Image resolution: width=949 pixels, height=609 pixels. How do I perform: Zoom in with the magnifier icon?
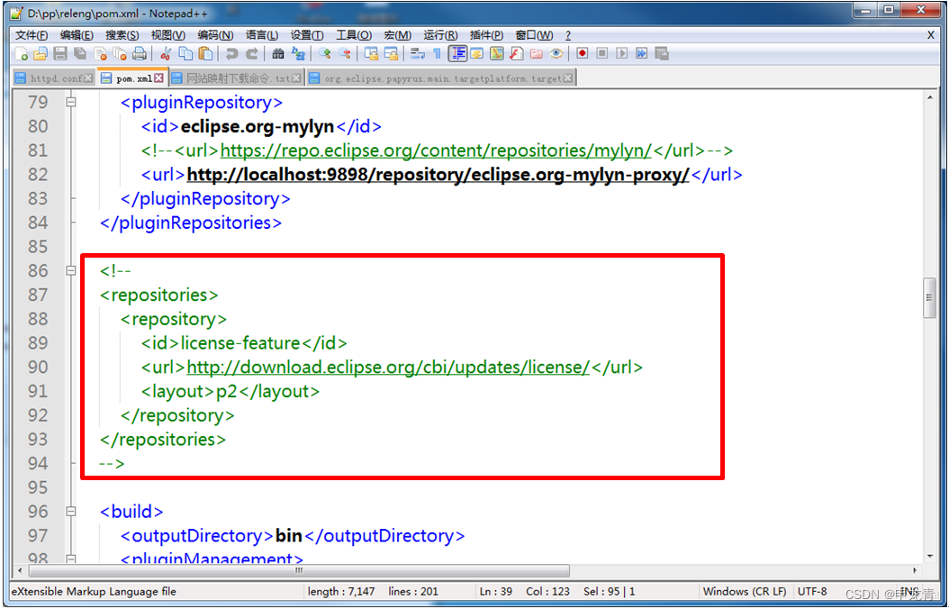point(325,54)
